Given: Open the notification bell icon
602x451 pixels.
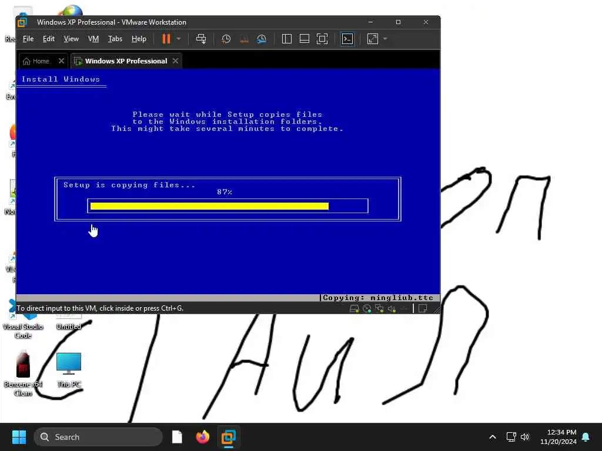Looking at the screenshot, I should [586, 437].
